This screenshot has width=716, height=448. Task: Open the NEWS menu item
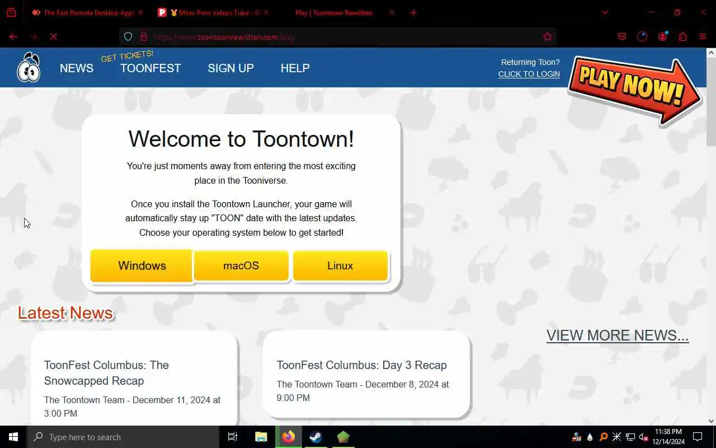(77, 68)
